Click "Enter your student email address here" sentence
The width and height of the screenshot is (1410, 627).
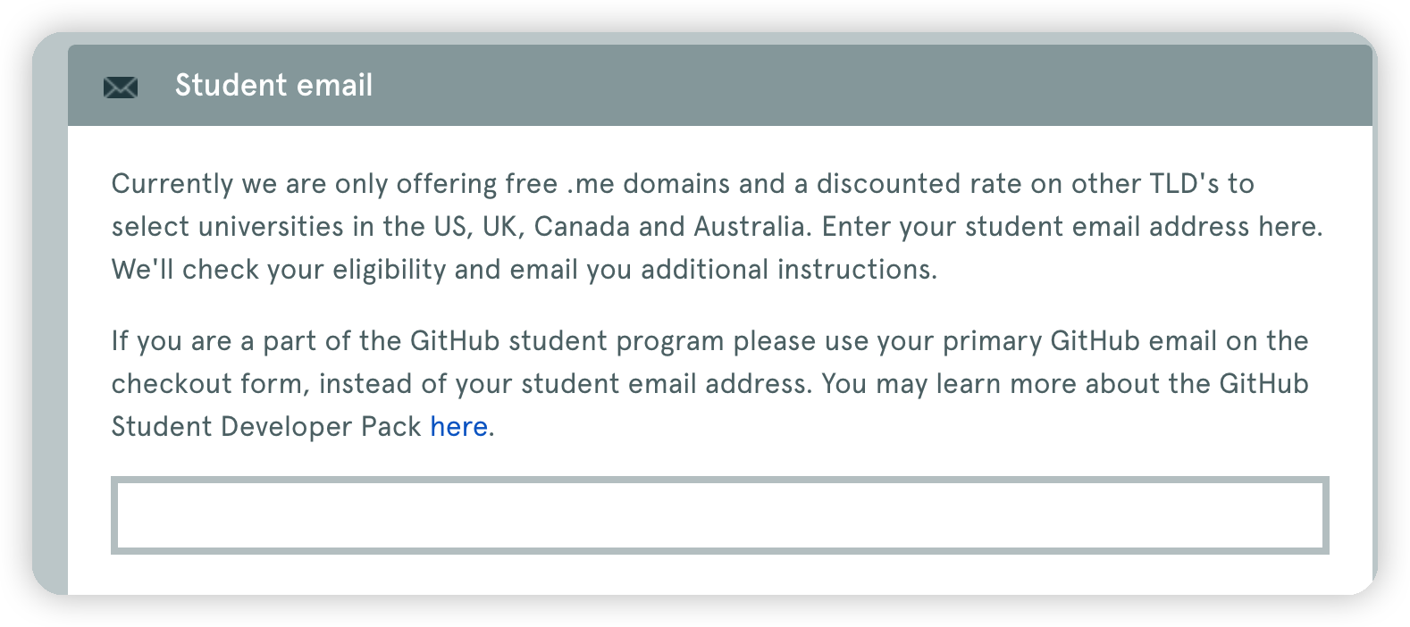(x=1072, y=227)
